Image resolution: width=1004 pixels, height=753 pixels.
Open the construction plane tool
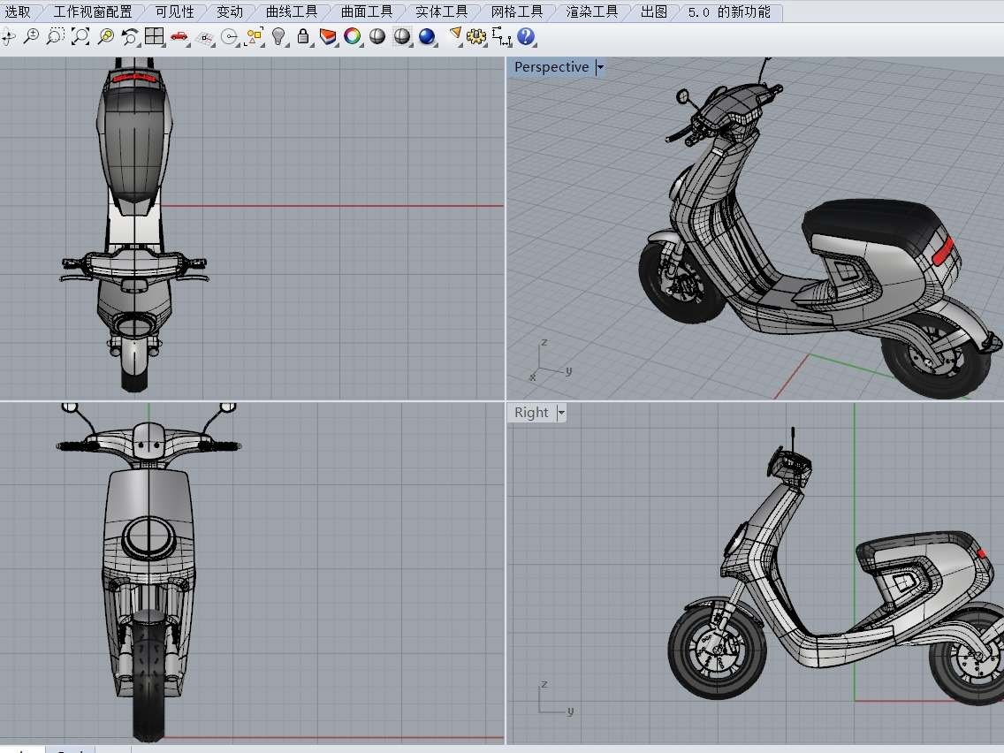click(x=204, y=38)
